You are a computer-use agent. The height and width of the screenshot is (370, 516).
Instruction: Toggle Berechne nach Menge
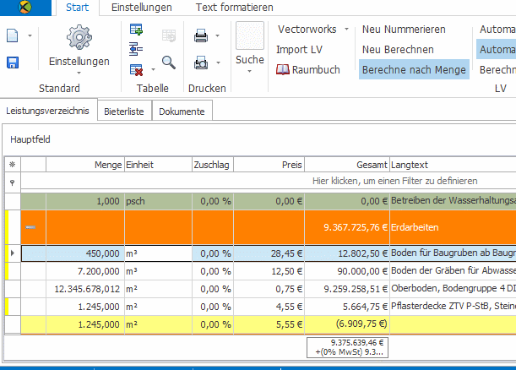click(x=414, y=70)
